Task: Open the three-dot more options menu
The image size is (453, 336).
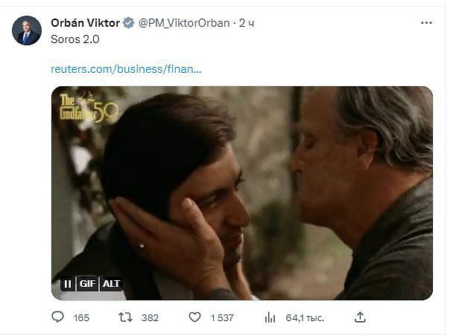Action: click(426, 23)
